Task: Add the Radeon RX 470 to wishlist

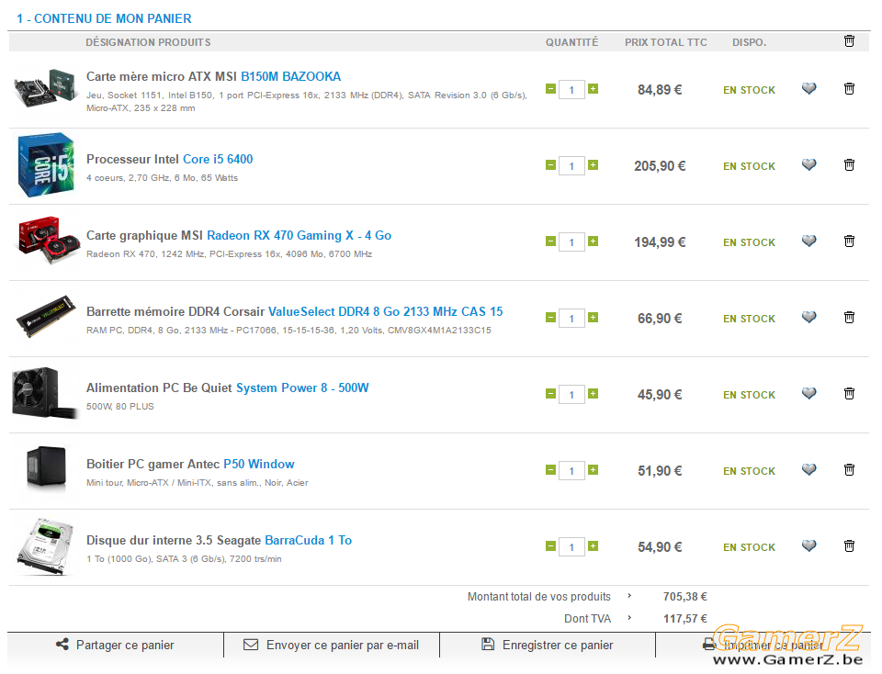Action: pos(808,242)
